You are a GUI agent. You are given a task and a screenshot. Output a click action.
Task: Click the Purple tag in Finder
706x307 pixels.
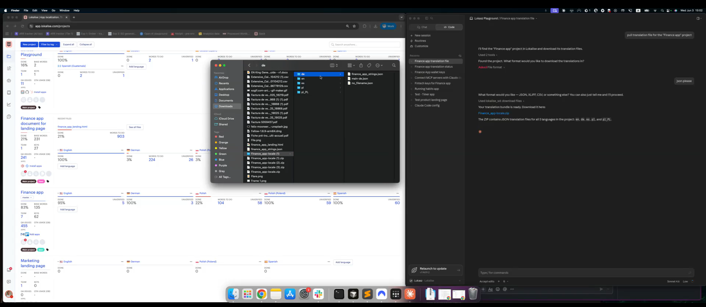tap(223, 165)
